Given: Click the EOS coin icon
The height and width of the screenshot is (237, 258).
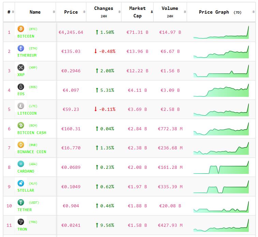Looking at the screenshot, I should [x=21, y=87].
